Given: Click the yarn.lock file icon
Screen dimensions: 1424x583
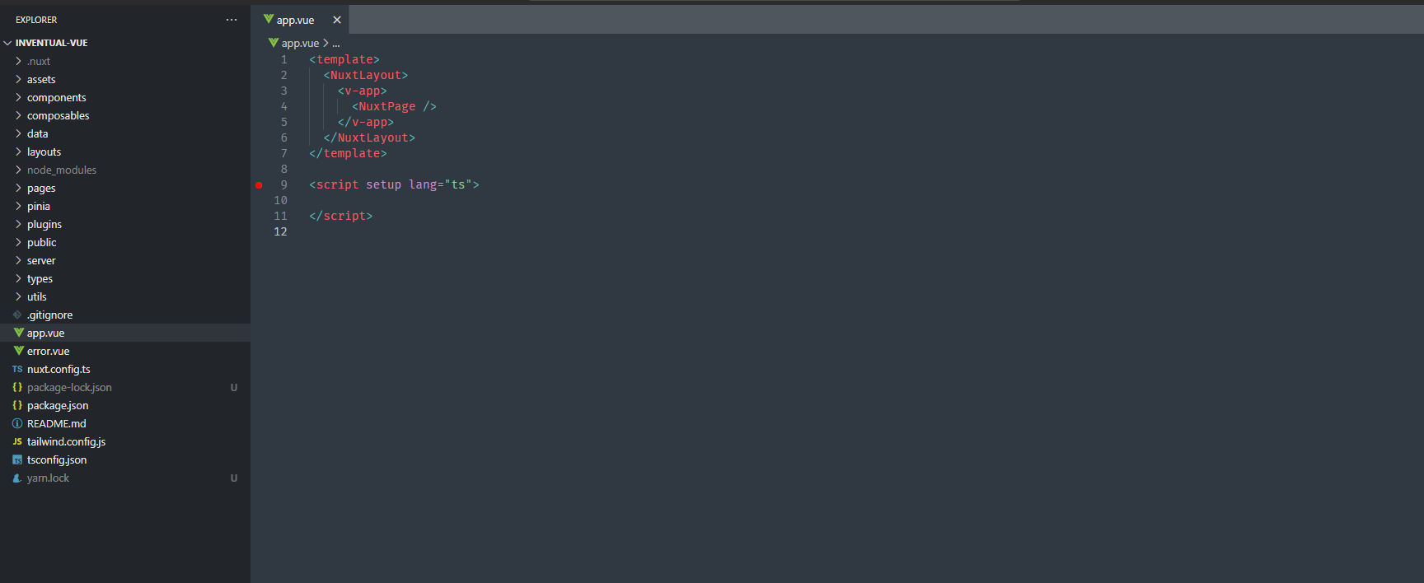Looking at the screenshot, I should tap(17, 478).
